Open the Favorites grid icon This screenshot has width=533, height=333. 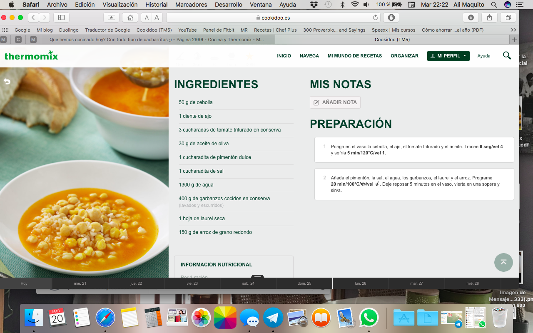pyautogui.click(x=5, y=30)
